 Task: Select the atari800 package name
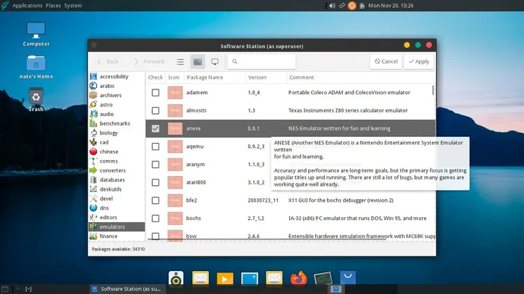[196, 182]
